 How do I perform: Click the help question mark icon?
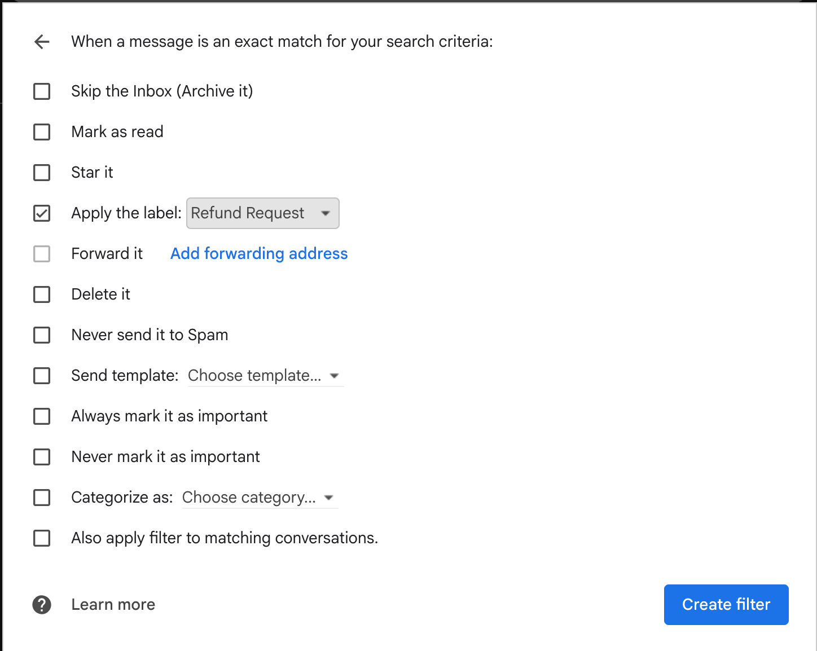[42, 605]
